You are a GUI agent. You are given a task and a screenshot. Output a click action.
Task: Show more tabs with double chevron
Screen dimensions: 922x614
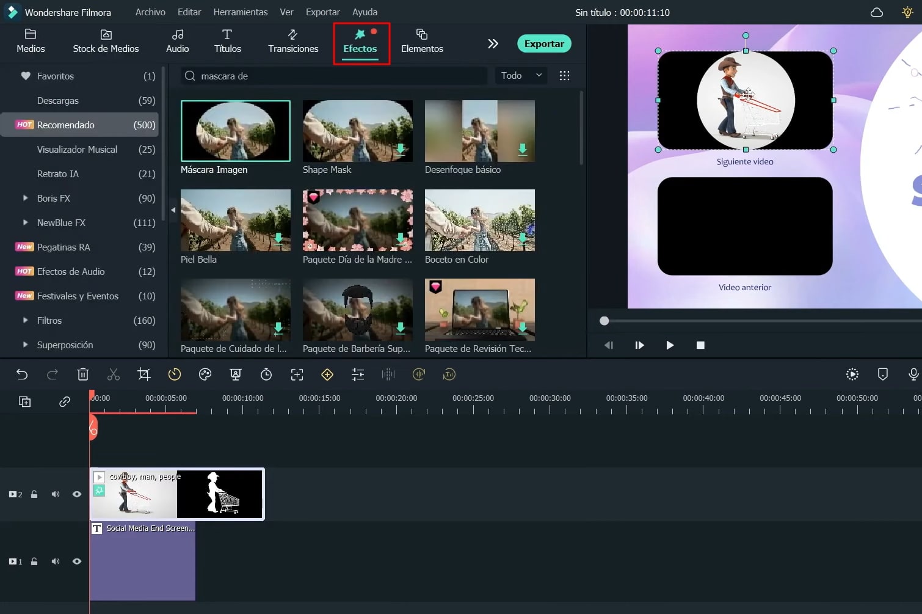point(493,43)
